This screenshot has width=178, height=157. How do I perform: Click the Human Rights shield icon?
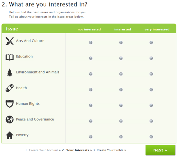click(9, 104)
